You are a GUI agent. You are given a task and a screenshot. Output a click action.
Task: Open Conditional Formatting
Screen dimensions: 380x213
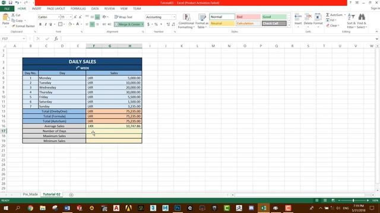click(186, 21)
